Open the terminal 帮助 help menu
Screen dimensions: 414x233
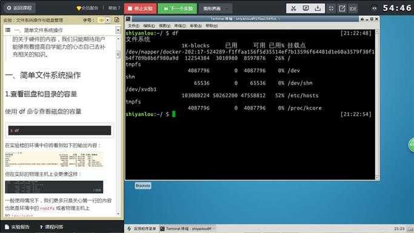212,25
